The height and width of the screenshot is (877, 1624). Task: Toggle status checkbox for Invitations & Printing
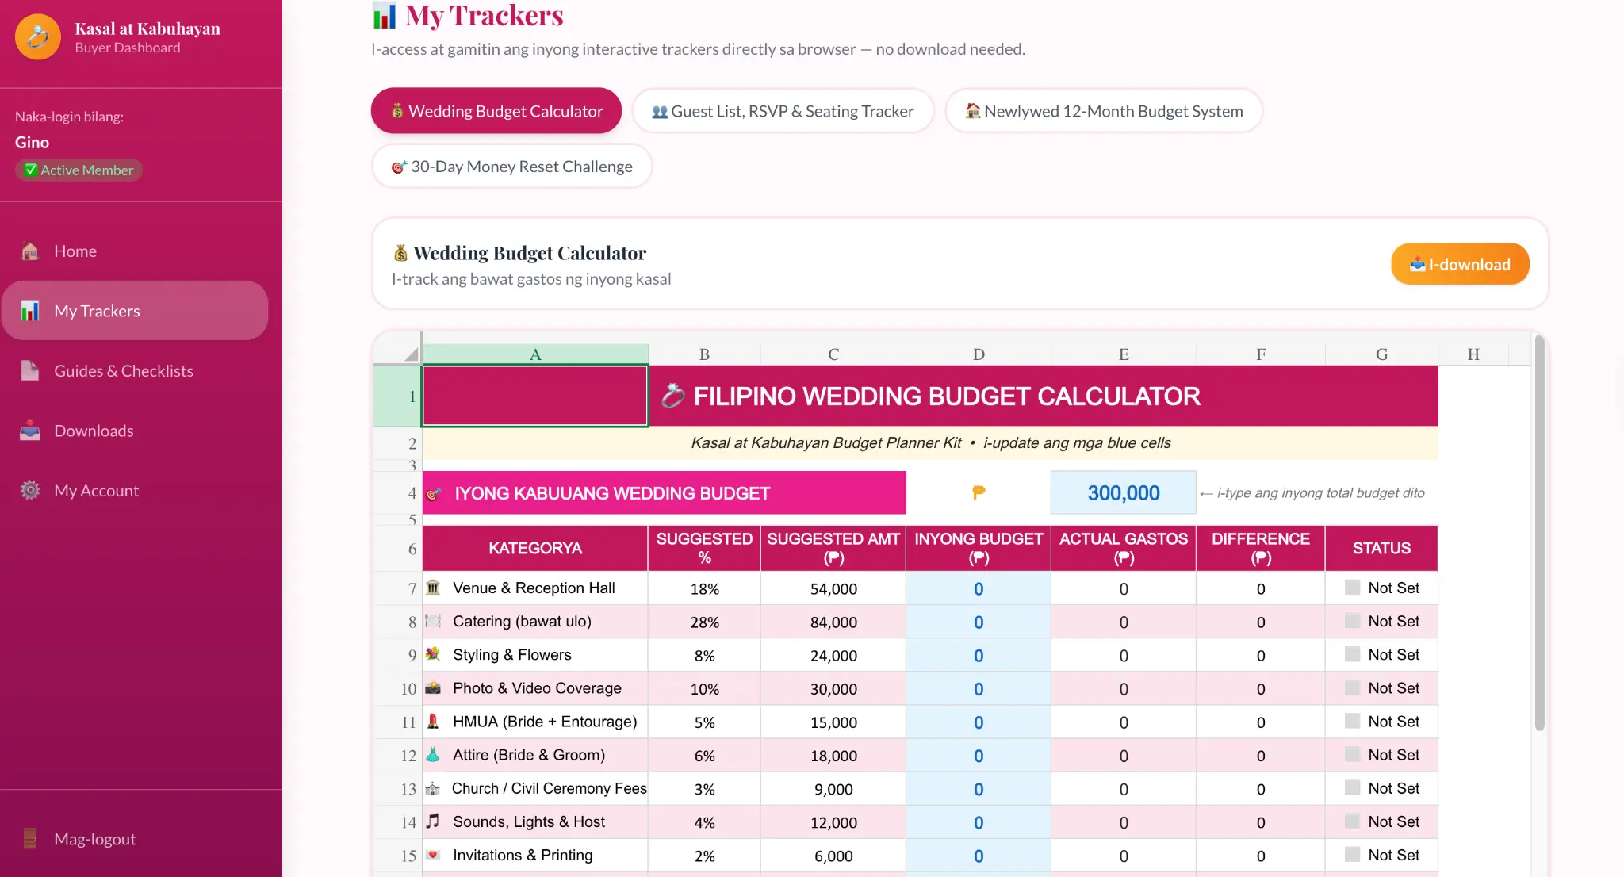point(1353,854)
